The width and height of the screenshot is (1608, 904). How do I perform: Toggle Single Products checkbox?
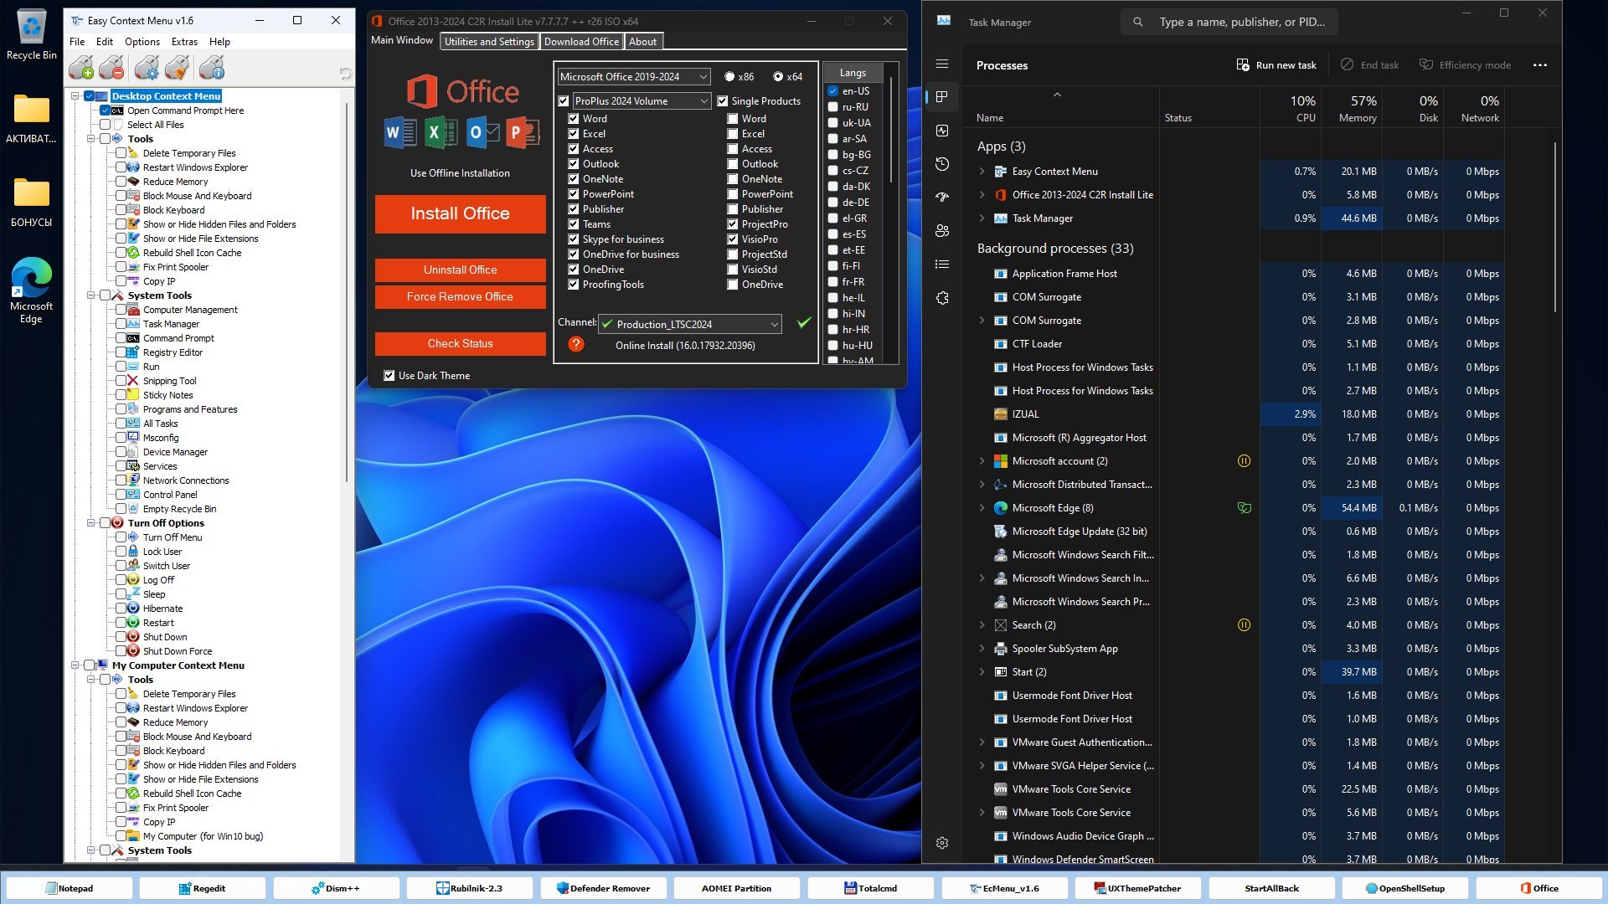pyautogui.click(x=723, y=101)
